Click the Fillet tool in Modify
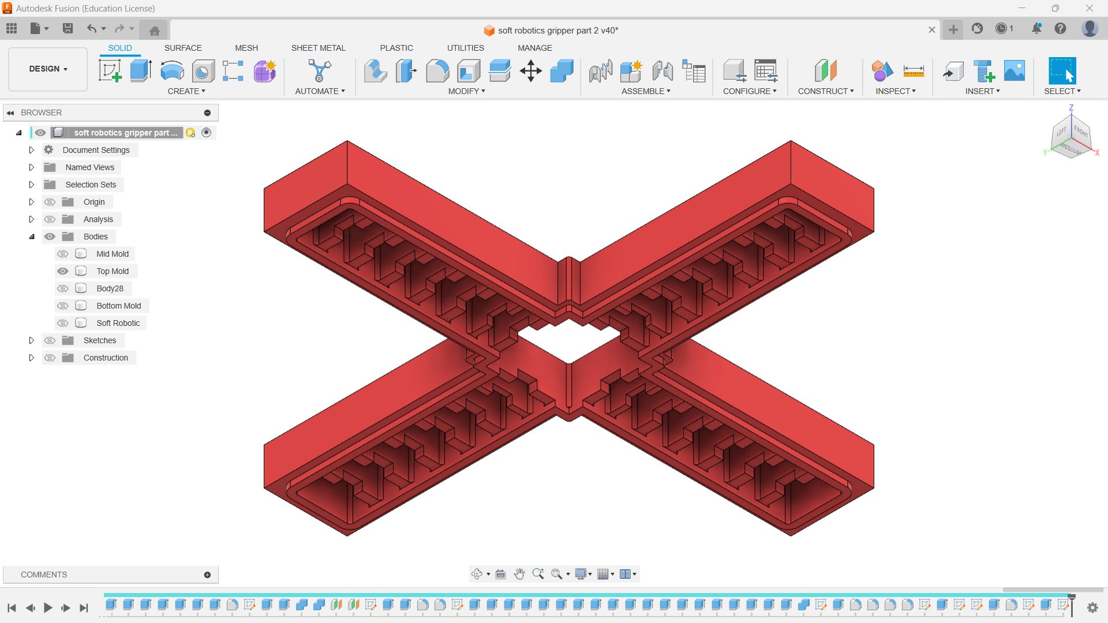 [437, 71]
